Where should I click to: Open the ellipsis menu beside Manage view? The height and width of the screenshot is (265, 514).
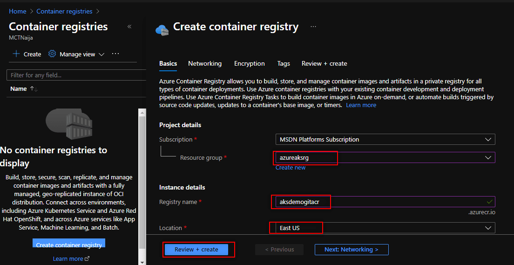[x=115, y=54]
